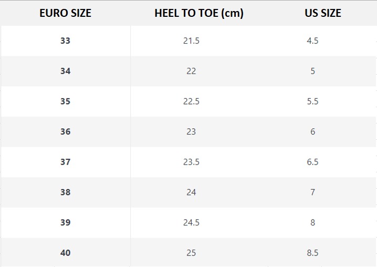Click US size 6.5 cell
The image size is (377, 267).
(x=312, y=162)
